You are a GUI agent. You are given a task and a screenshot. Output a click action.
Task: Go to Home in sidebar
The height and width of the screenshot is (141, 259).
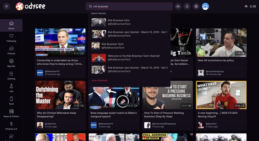pyautogui.click(x=11, y=26)
